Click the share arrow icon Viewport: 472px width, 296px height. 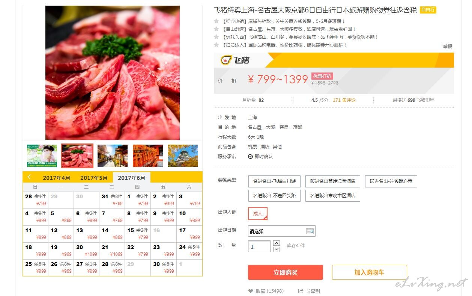pyautogui.click(x=301, y=291)
